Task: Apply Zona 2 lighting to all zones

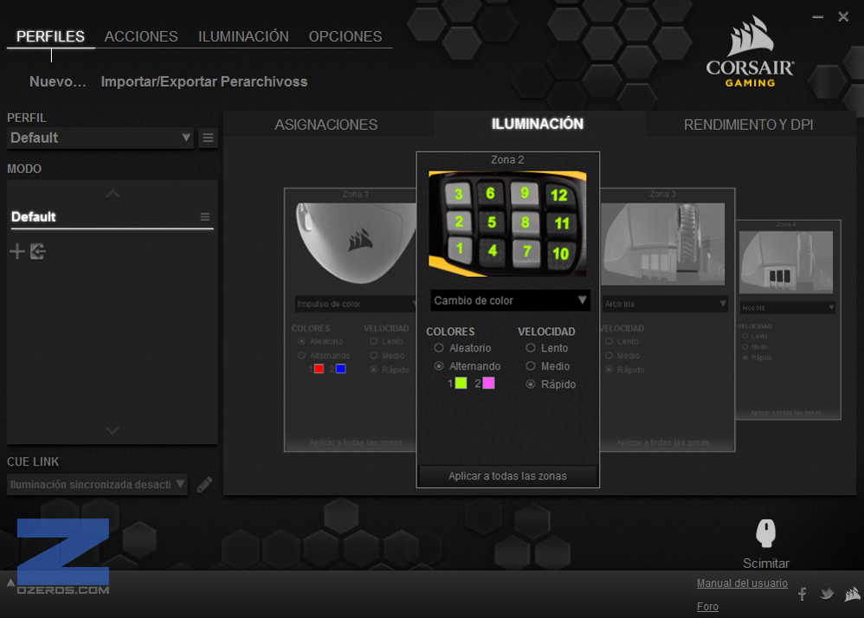Action: pyautogui.click(x=507, y=476)
